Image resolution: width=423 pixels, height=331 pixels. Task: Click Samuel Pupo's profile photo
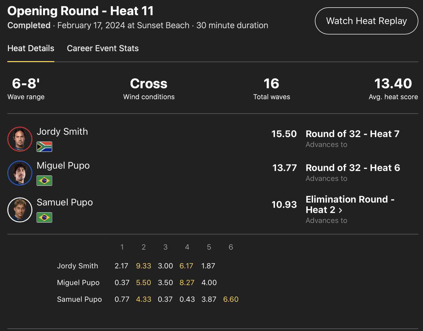click(20, 210)
